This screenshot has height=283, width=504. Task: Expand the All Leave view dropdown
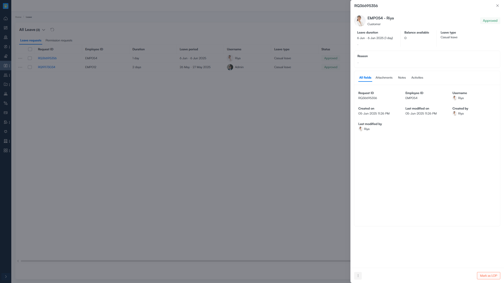pyautogui.click(x=44, y=30)
